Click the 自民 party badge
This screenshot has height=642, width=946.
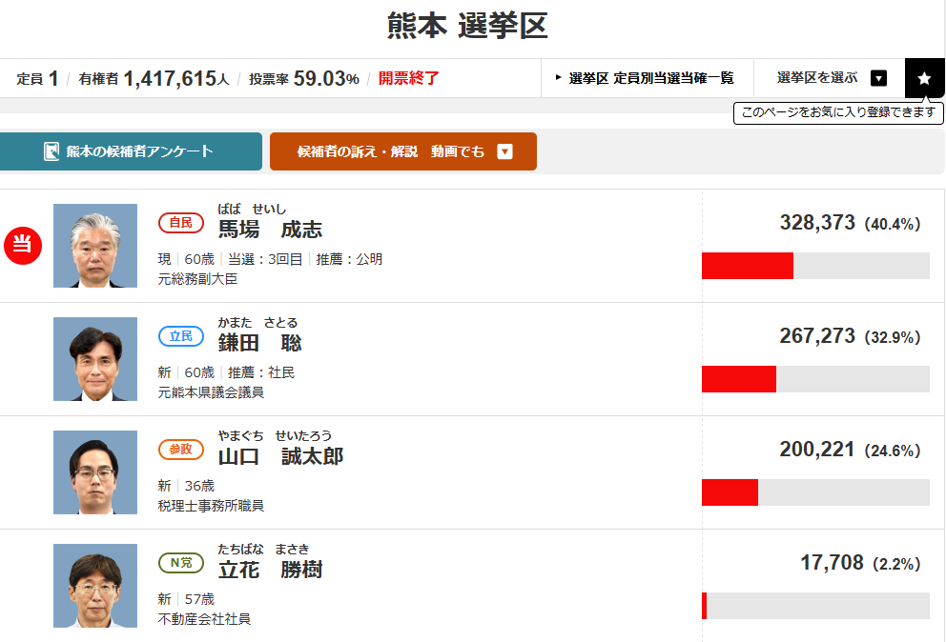click(181, 223)
